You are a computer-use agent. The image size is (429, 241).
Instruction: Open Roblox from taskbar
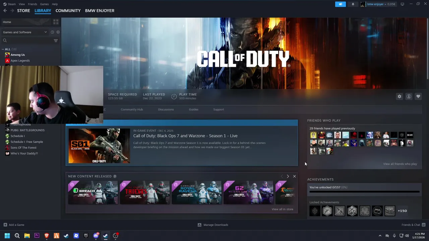tap(76, 236)
